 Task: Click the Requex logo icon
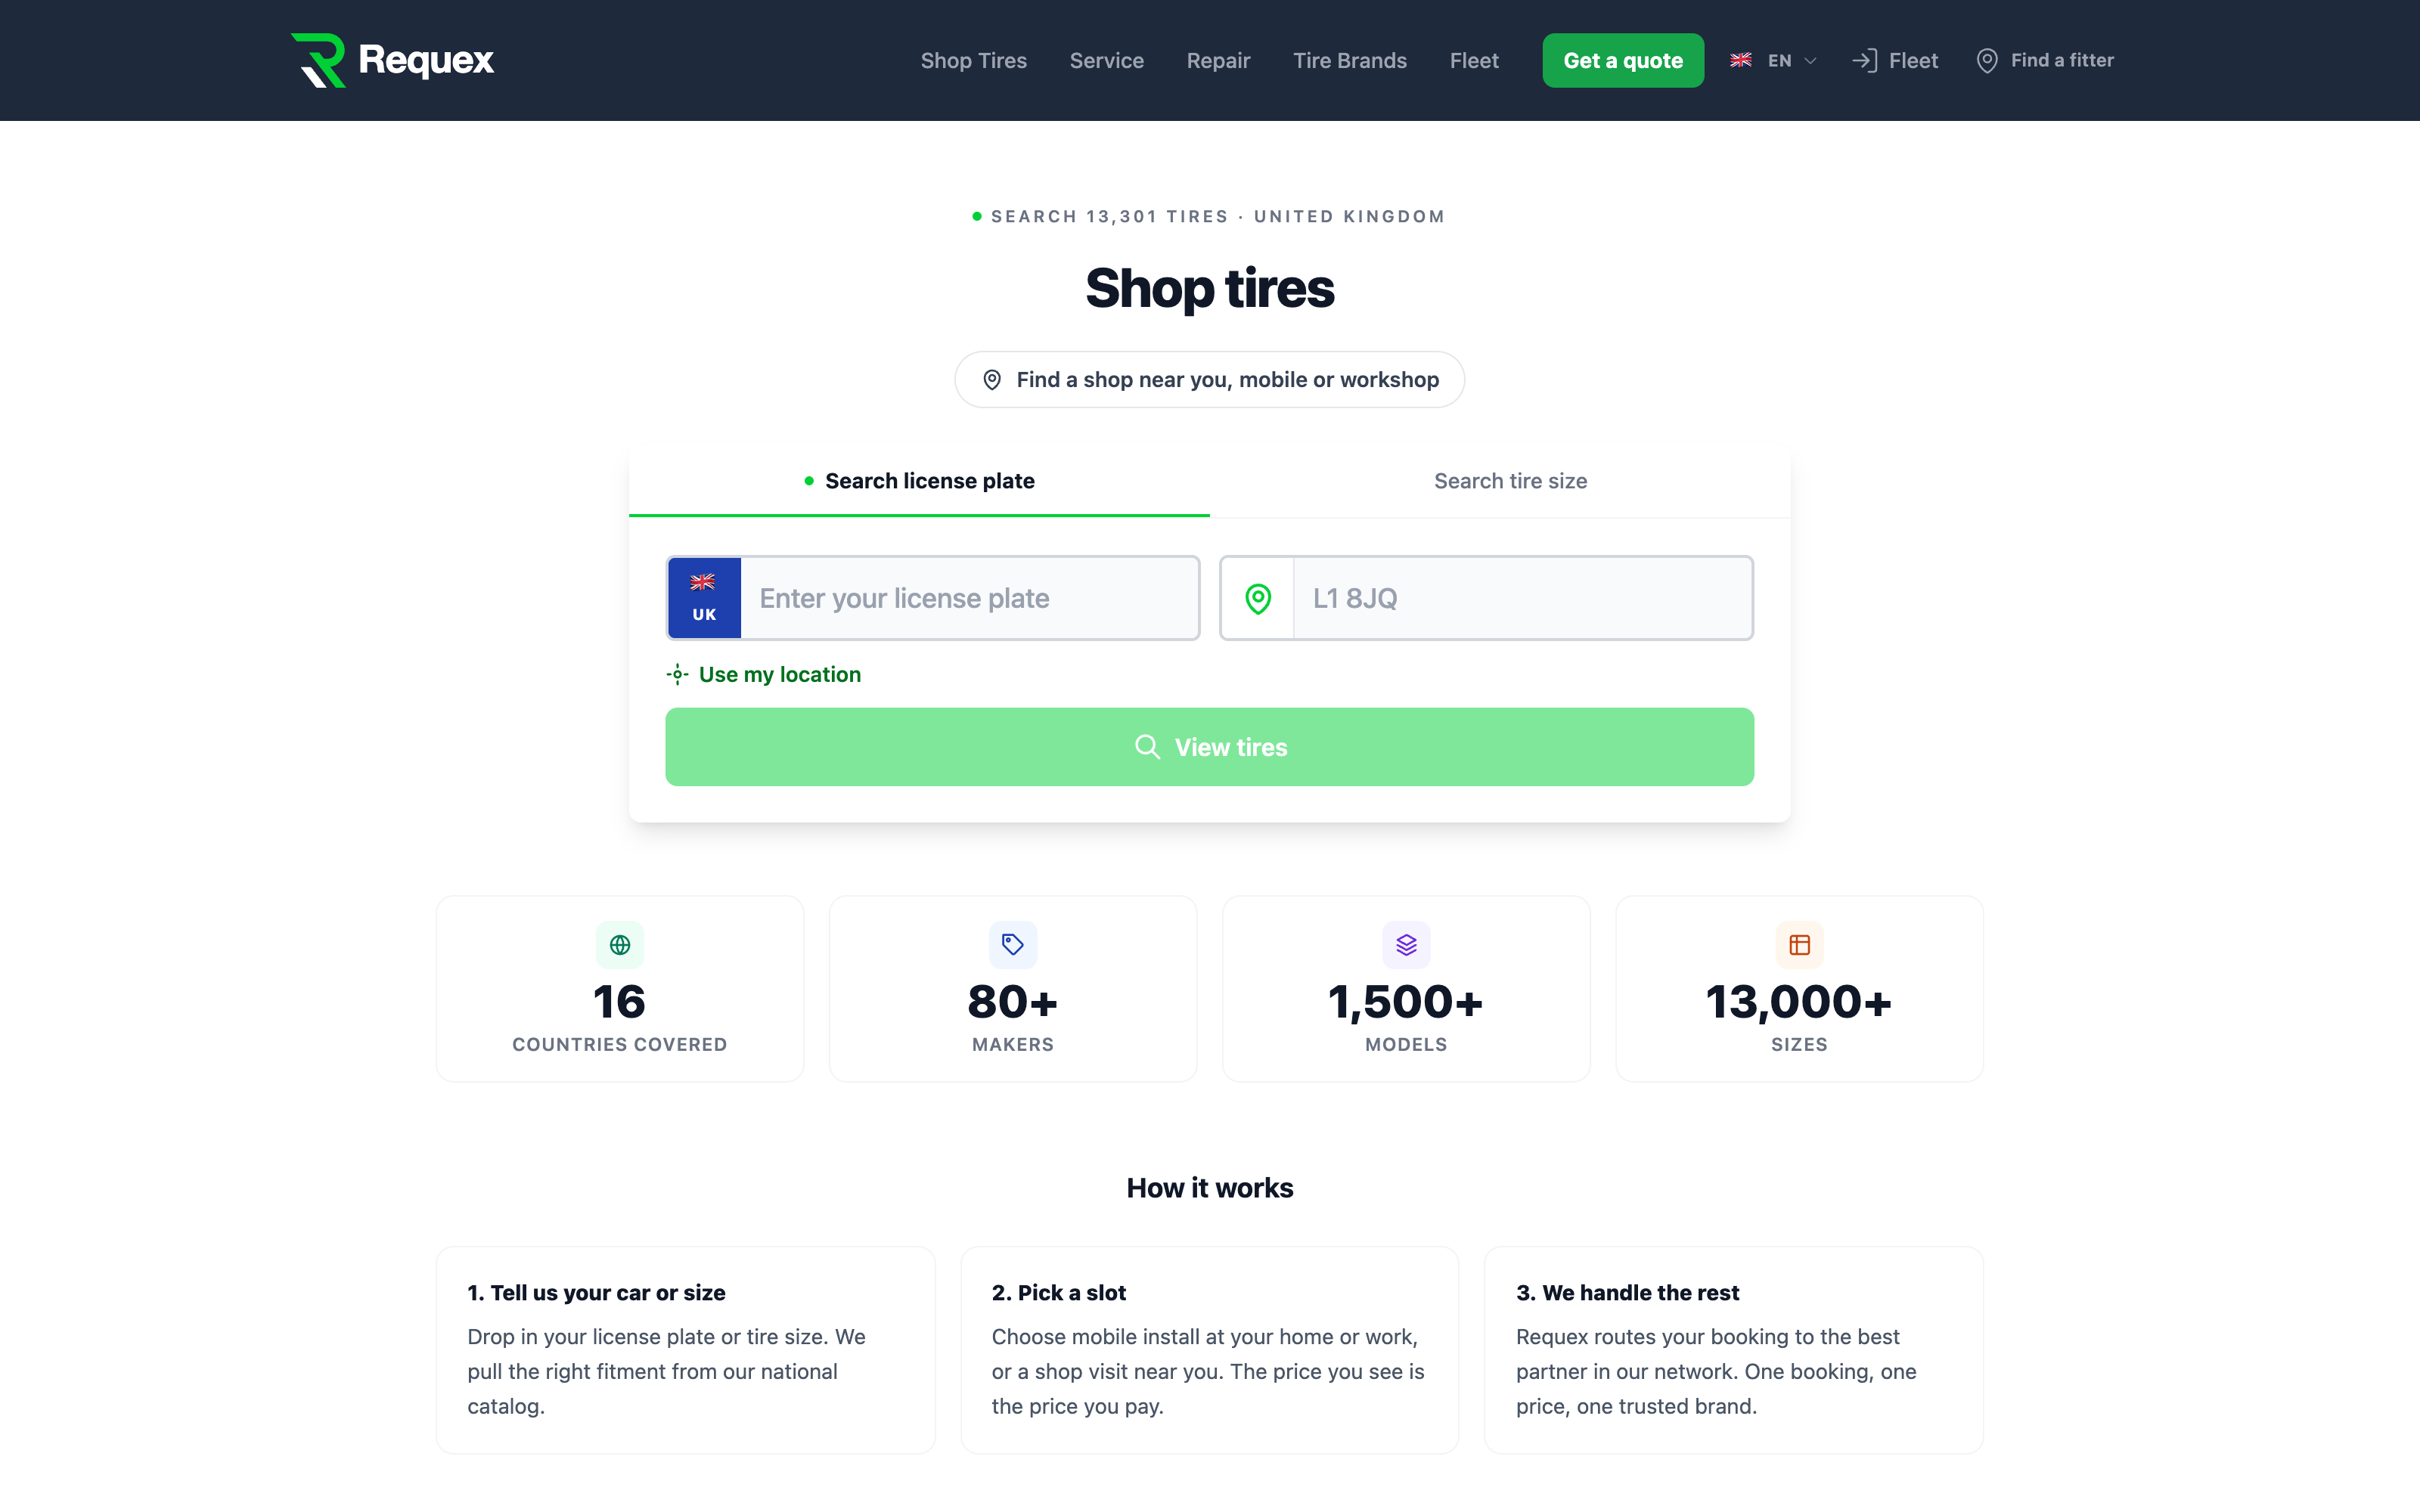pos(318,60)
